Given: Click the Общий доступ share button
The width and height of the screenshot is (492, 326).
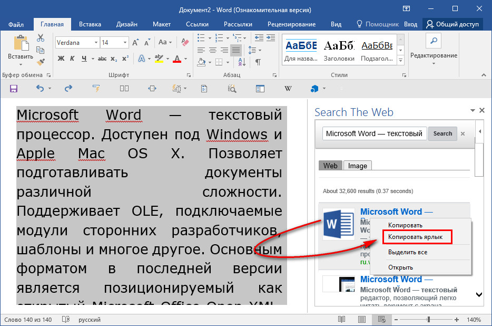Looking at the screenshot, I should tap(452, 24).
